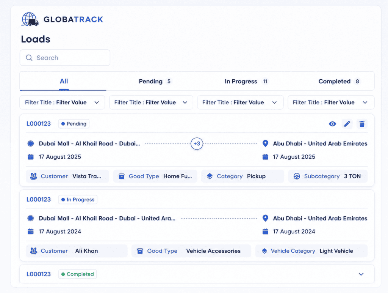Click the origin dot icon in the Pending card
This screenshot has height=293, width=388.
tap(31, 143)
